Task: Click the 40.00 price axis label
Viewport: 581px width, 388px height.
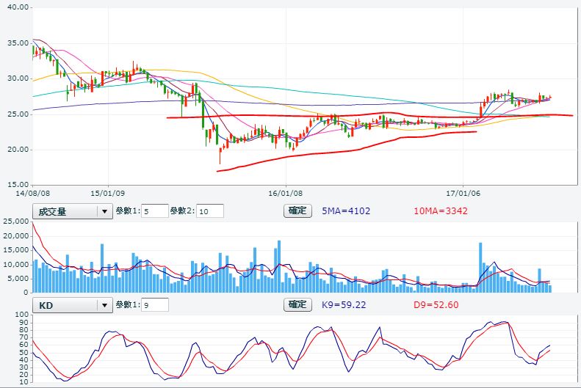Action: tap(16, 7)
